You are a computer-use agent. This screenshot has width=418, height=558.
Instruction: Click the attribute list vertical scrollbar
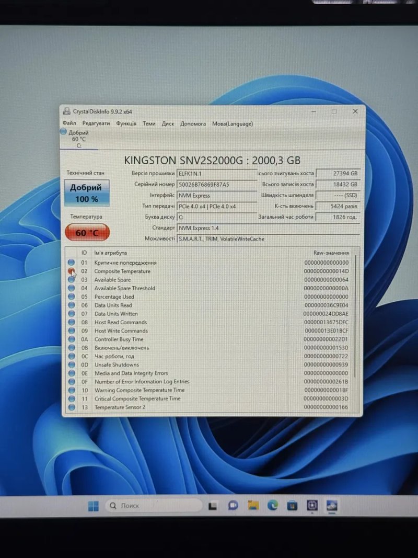[x=355, y=317]
